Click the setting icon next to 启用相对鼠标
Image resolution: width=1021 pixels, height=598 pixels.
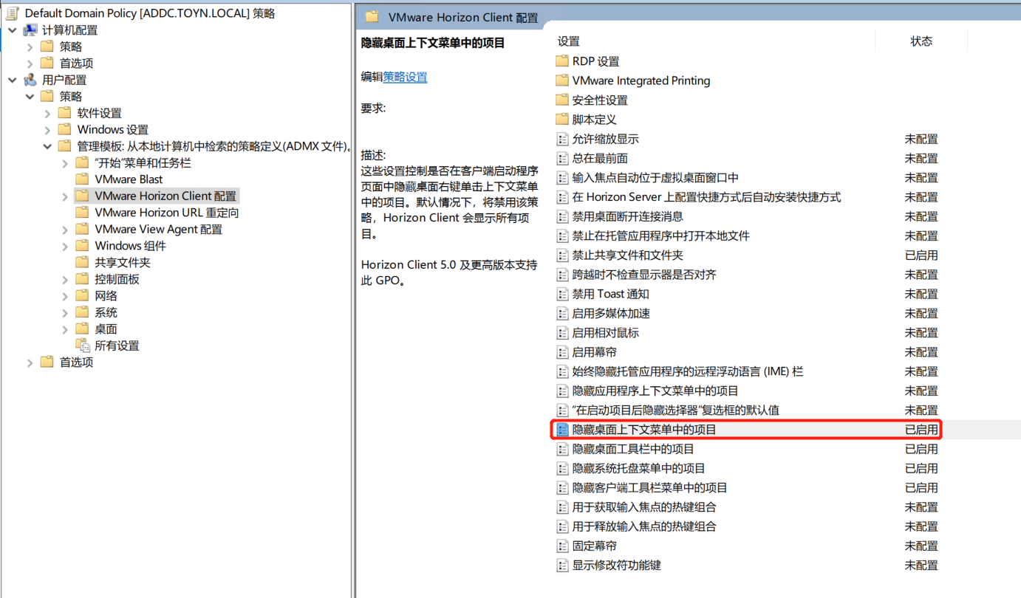pyautogui.click(x=561, y=332)
